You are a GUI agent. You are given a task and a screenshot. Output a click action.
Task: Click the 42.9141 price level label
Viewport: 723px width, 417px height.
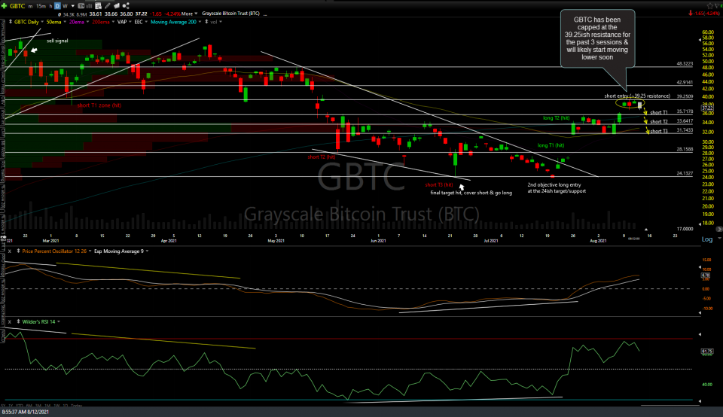pos(685,83)
